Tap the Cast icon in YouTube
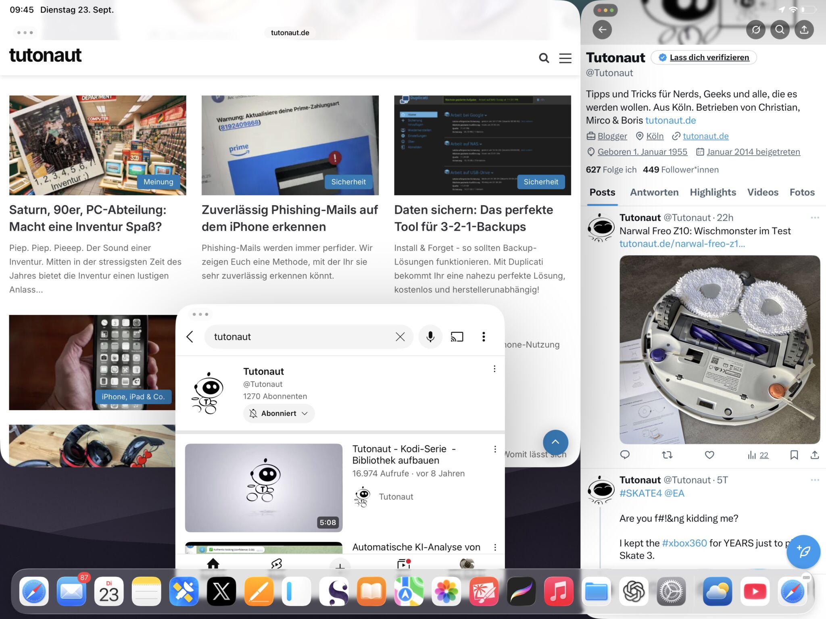 [457, 337]
